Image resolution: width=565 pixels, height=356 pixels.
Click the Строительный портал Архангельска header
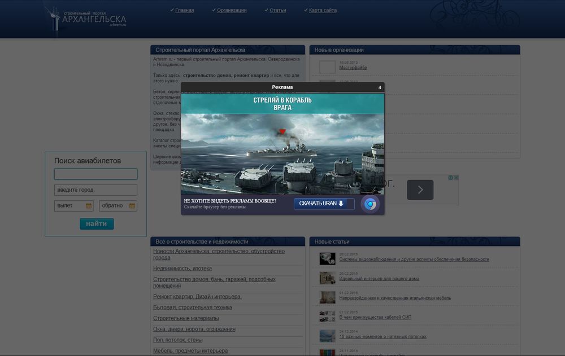click(228, 50)
